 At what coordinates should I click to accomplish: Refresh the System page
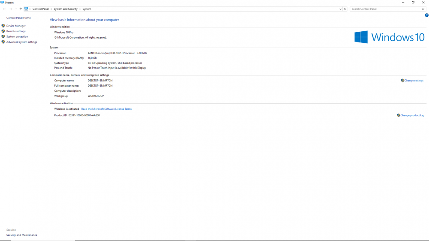pos(345,9)
